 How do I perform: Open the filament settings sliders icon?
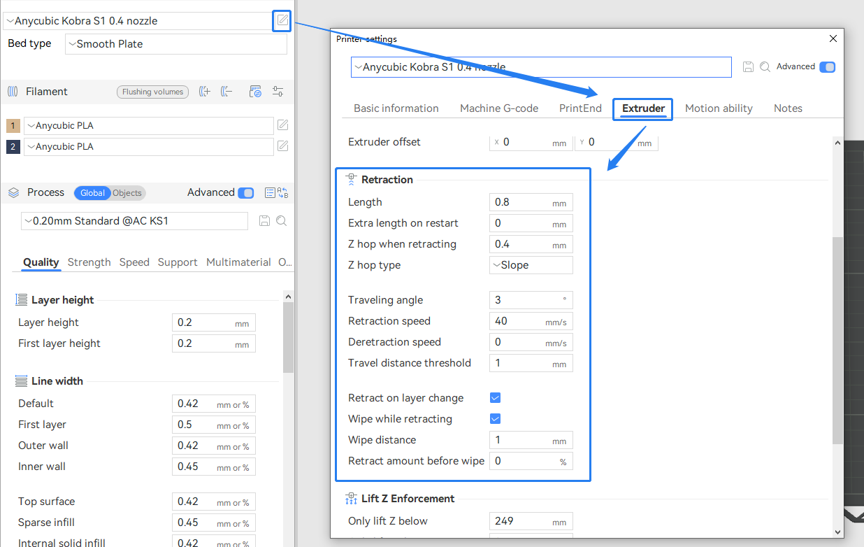coord(278,92)
